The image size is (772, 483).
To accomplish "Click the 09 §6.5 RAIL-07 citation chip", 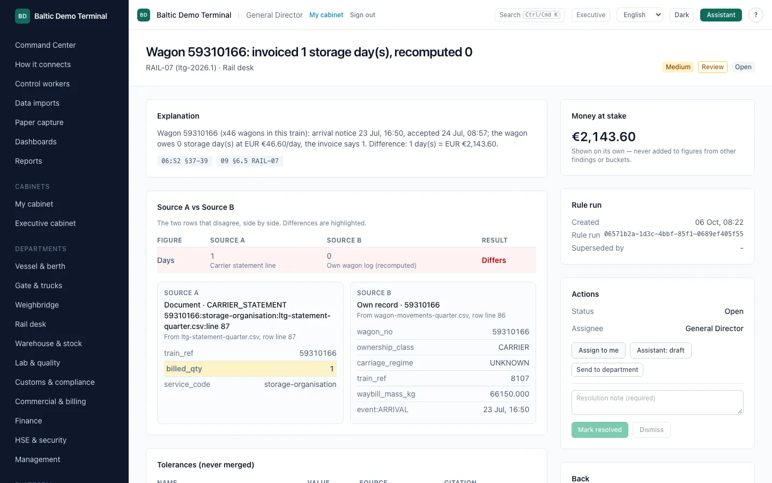I will pos(250,161).
